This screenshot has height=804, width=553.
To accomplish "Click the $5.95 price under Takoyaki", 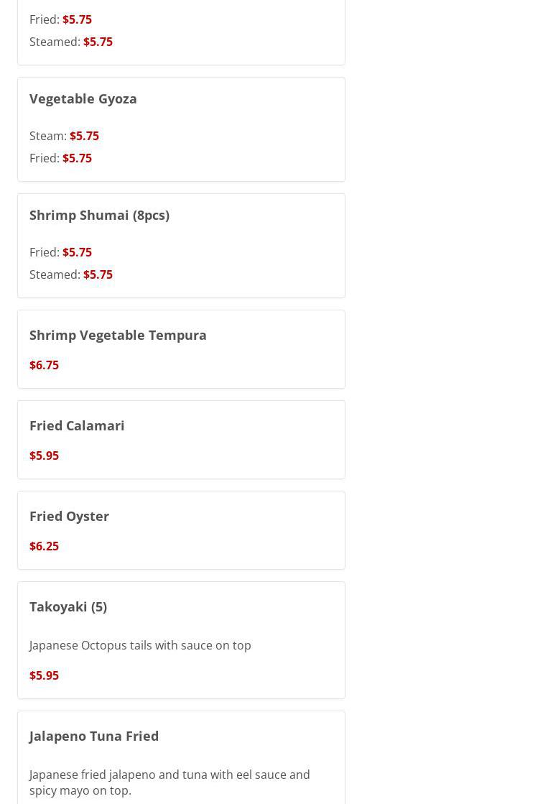I will (44, 675).
